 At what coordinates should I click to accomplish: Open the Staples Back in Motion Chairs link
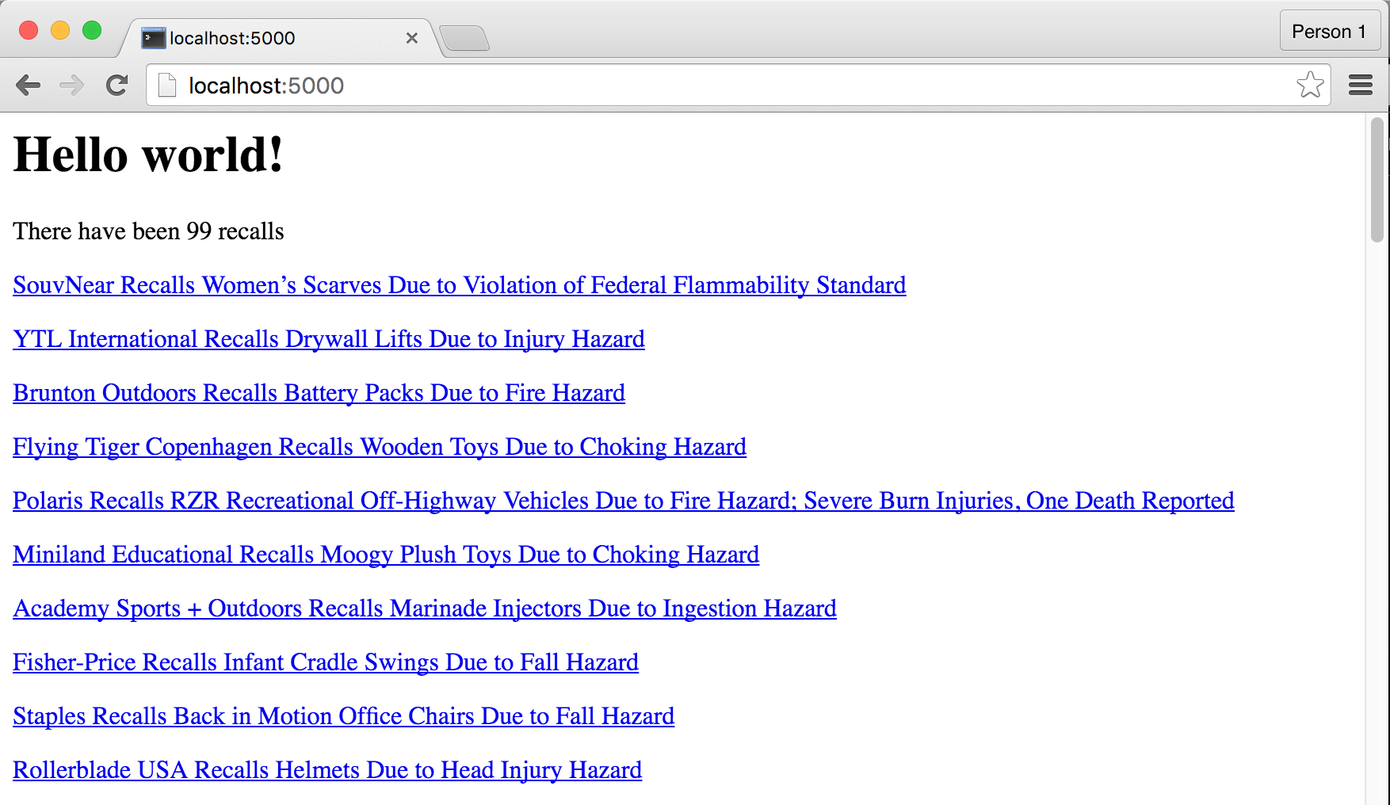pyautogui.click(x=344, y=716)
